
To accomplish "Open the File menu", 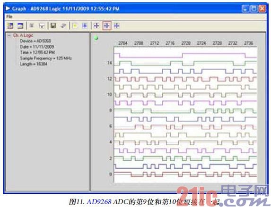I will tap(9, 17).
